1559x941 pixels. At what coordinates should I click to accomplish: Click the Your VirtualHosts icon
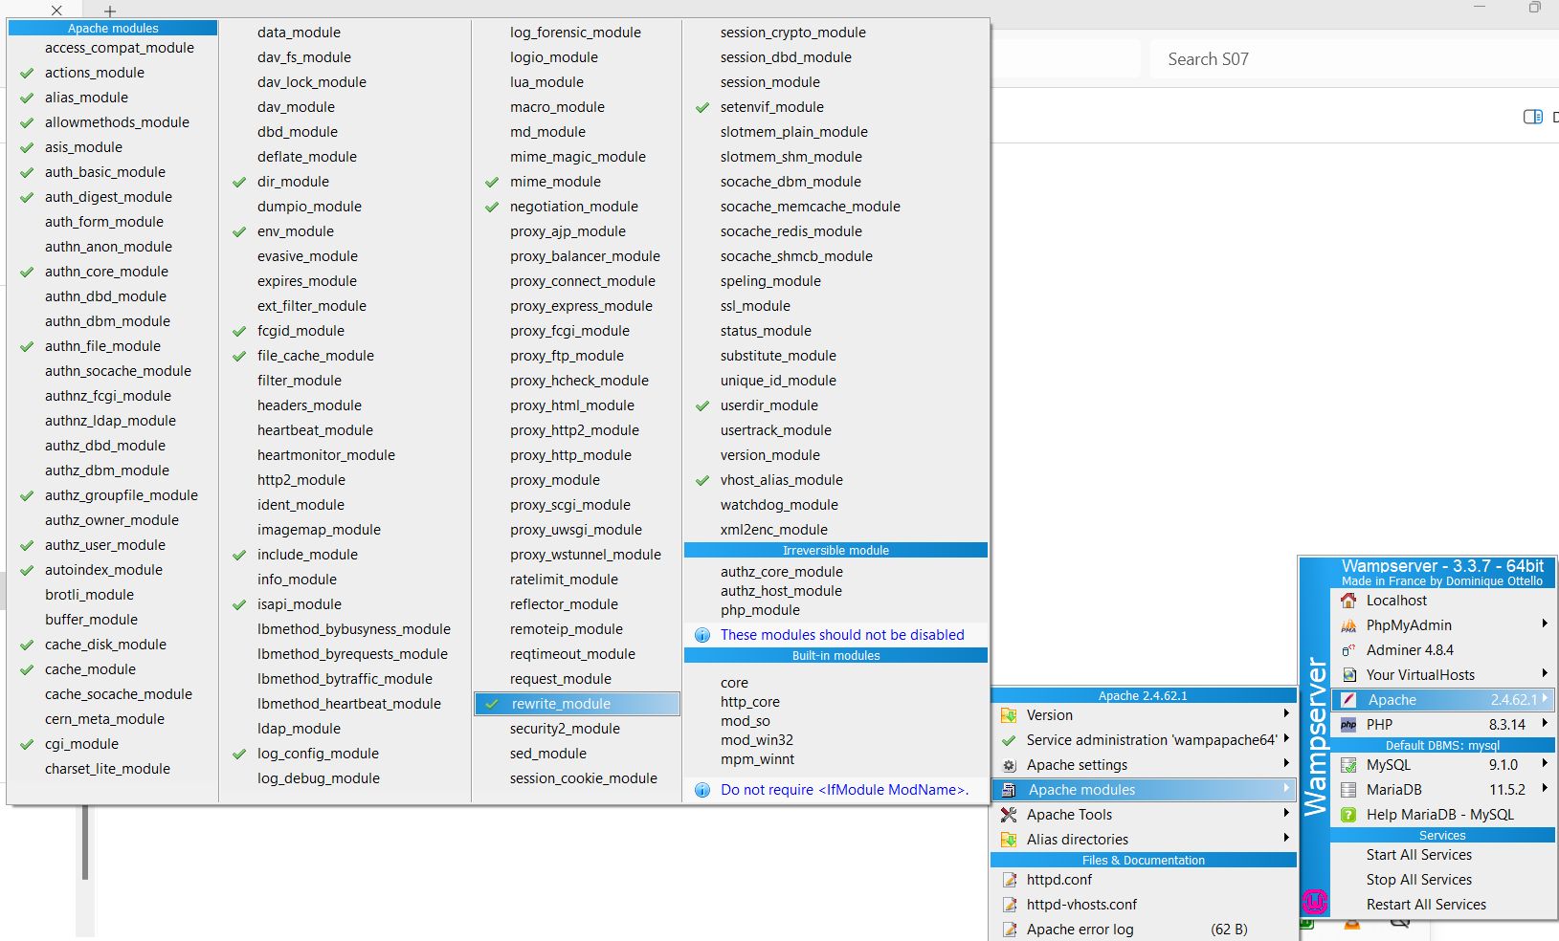[1348, 675]
